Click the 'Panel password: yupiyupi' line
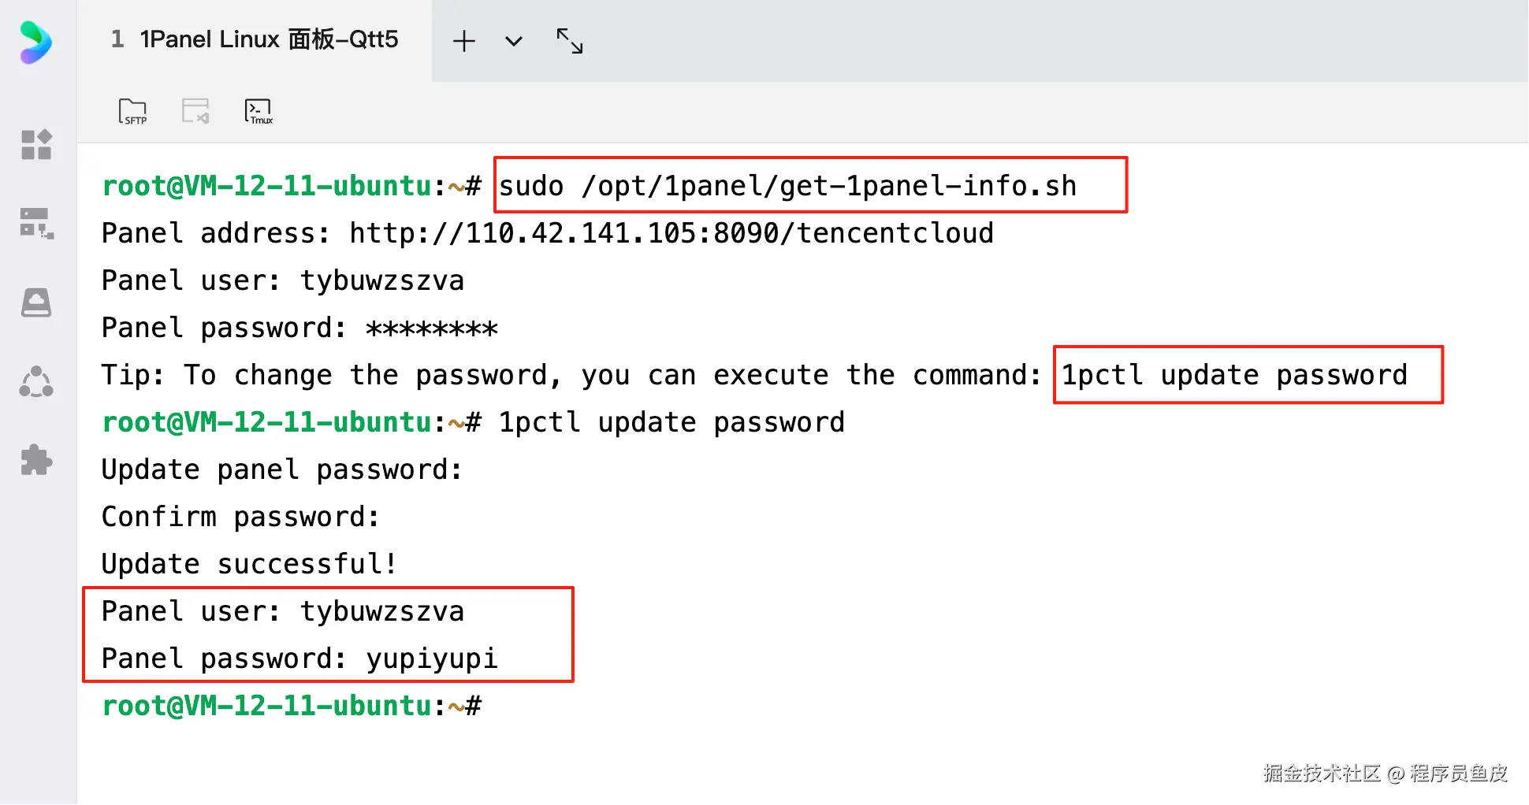 [x=299, y=658]
